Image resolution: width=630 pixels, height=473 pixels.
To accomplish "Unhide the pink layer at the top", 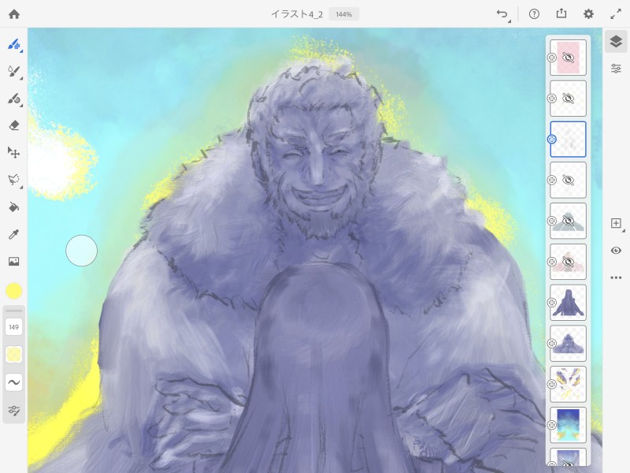I will (568, 58).
